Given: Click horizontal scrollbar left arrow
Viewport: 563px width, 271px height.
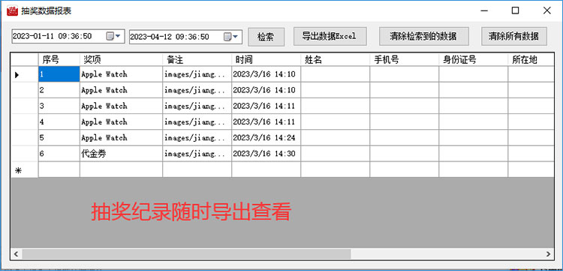Looking at the screenshot, I should (17, 254).
